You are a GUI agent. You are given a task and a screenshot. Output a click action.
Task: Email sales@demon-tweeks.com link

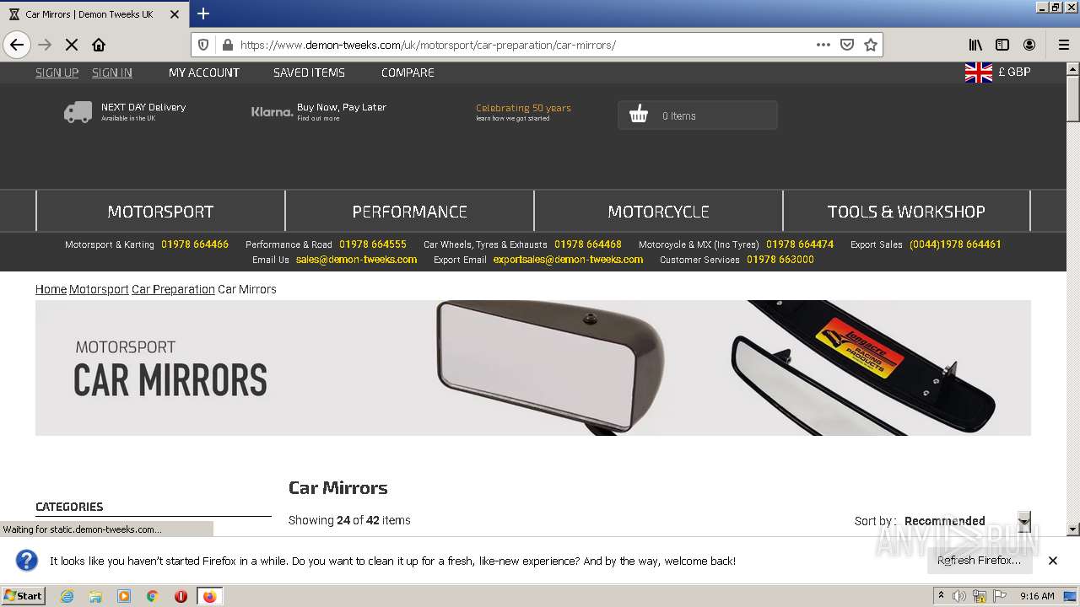click(356, 260)
